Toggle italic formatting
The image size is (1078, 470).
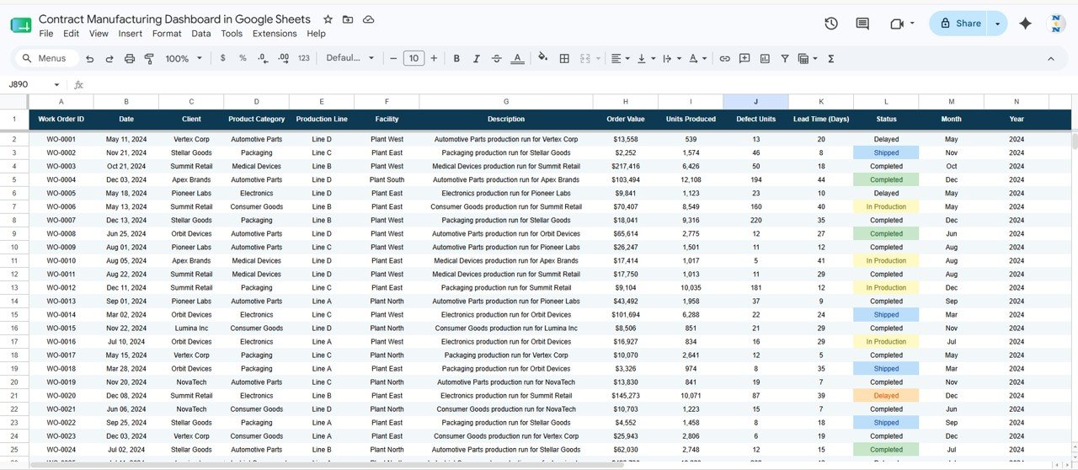(x=477, y=59)
